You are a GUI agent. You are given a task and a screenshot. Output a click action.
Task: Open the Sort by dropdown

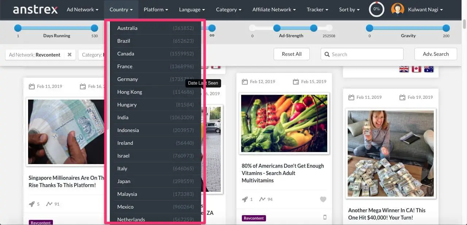(349, 9)
